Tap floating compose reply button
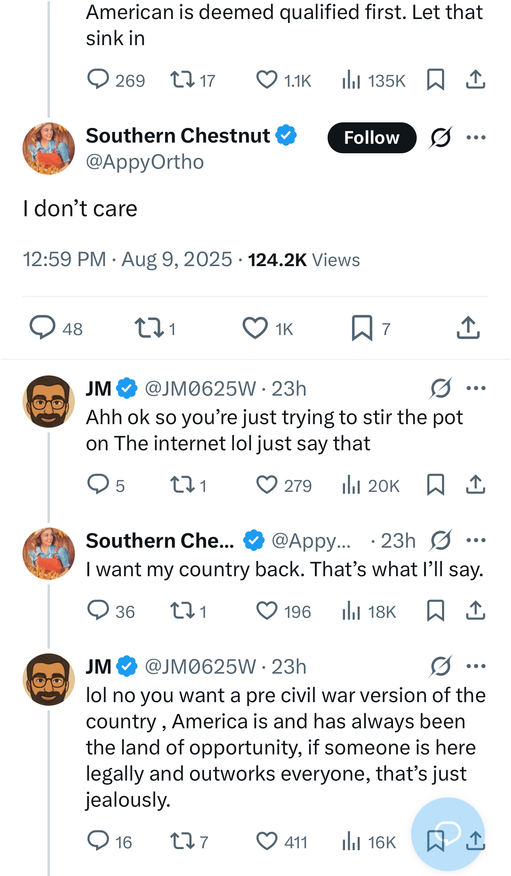Screen dimensions: 511x876 [448, 833]
